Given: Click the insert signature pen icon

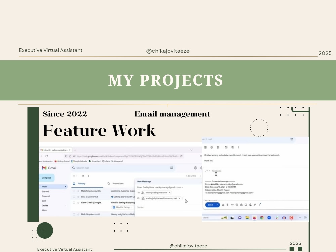Looking at the screenshot, I should click(255, 205).
